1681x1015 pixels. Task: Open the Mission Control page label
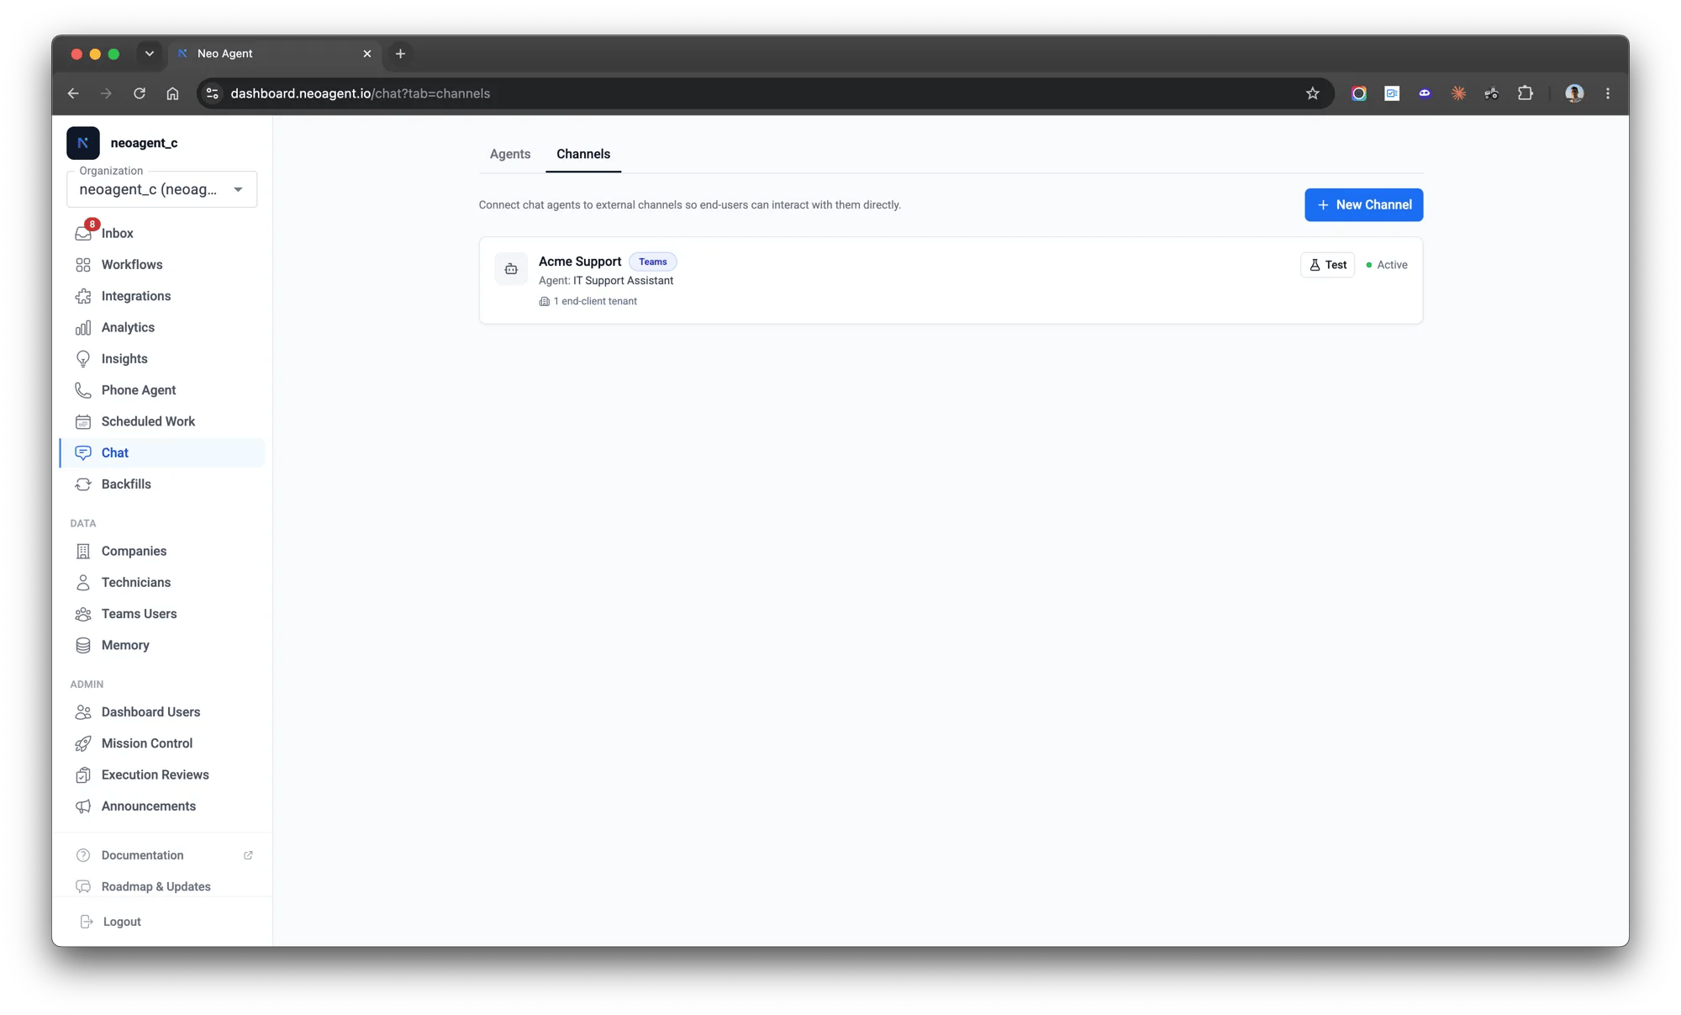point(147,743)
